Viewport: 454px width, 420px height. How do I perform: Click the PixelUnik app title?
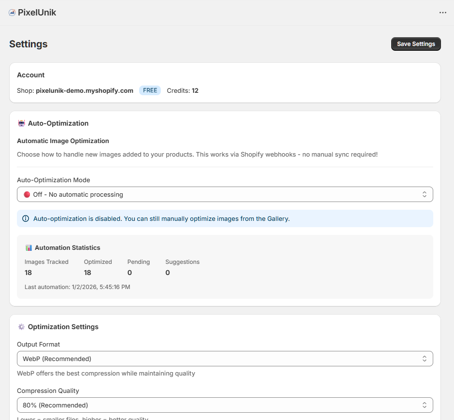[x=37, y=13]
